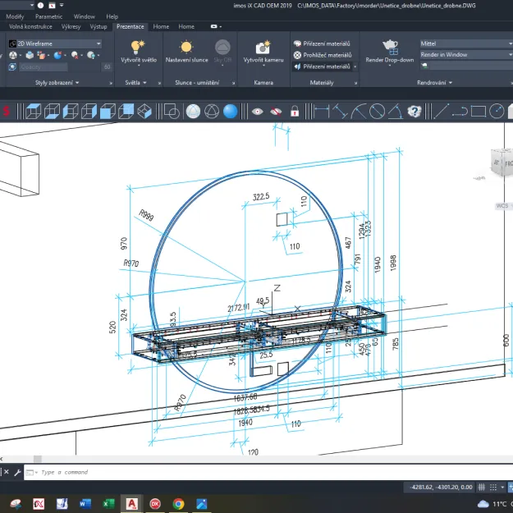513x513 pixels.
Task: Open the Modify menu
Action: pyautogui.click(x=15, y=16)
